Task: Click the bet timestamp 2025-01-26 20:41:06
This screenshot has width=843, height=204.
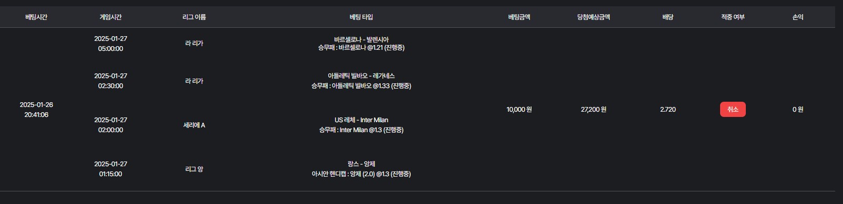Action: (36, 110)
